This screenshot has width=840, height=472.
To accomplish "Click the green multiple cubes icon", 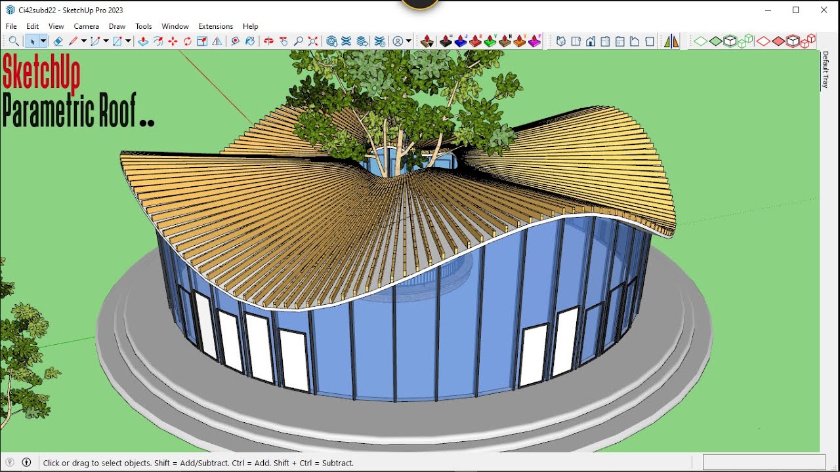I will pyautogui.click(x=745, y=41).
